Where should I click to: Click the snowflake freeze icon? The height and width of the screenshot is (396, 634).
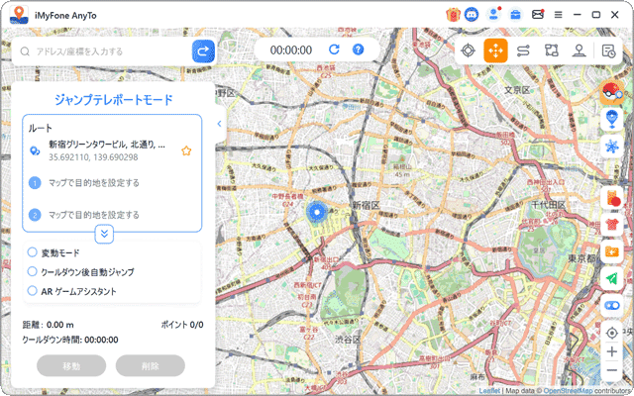612,146
